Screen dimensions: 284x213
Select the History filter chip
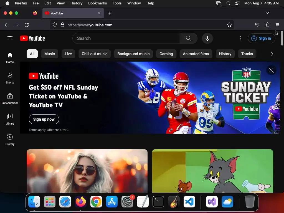pyautogui.click(x=225, y=54)
